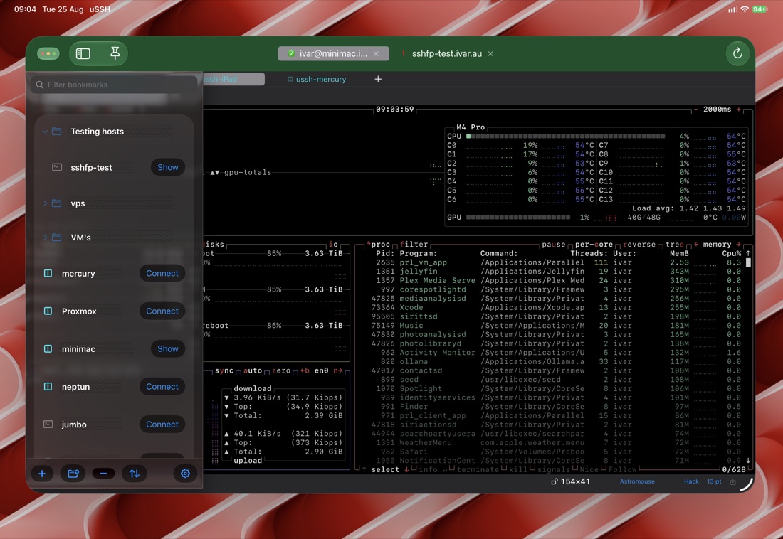Toggle pause in the proc panel
Screen dimensions: 783x539
click(554, 245)
